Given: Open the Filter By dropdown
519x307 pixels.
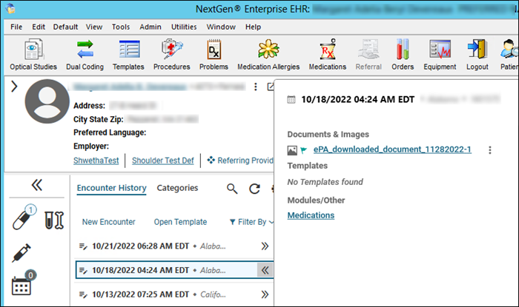Looking at the screenshot, I should 252,222.
